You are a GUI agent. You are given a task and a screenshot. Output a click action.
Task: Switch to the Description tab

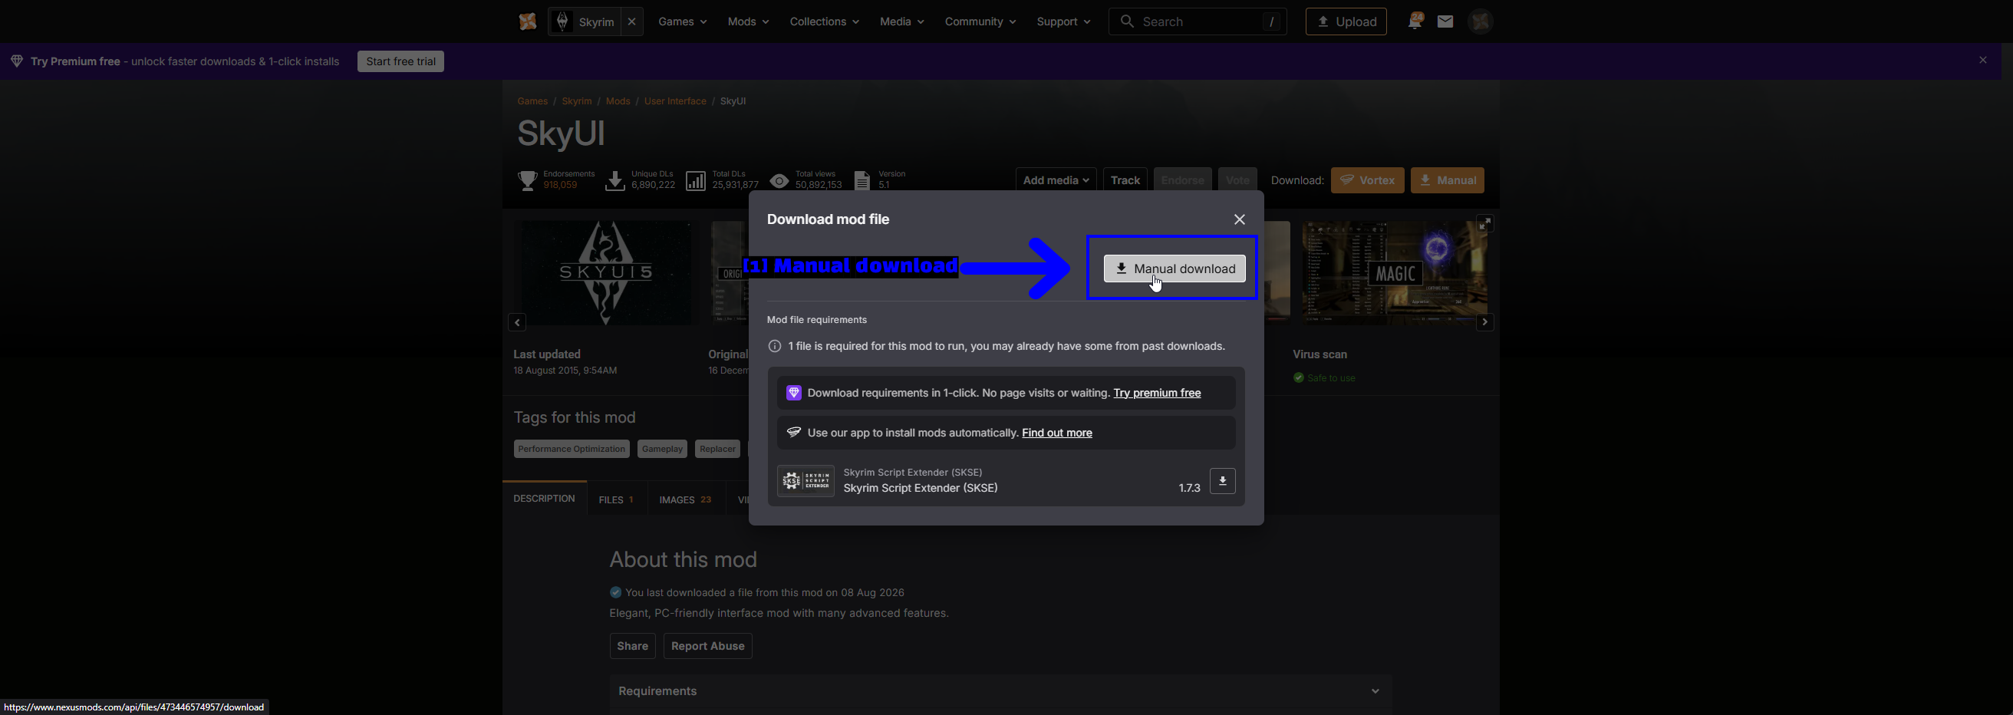(x=544, y=499)
